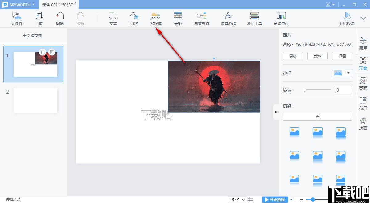Toggle the grid display icon in status bar
370x203 pixels.
tap(250, 200)
